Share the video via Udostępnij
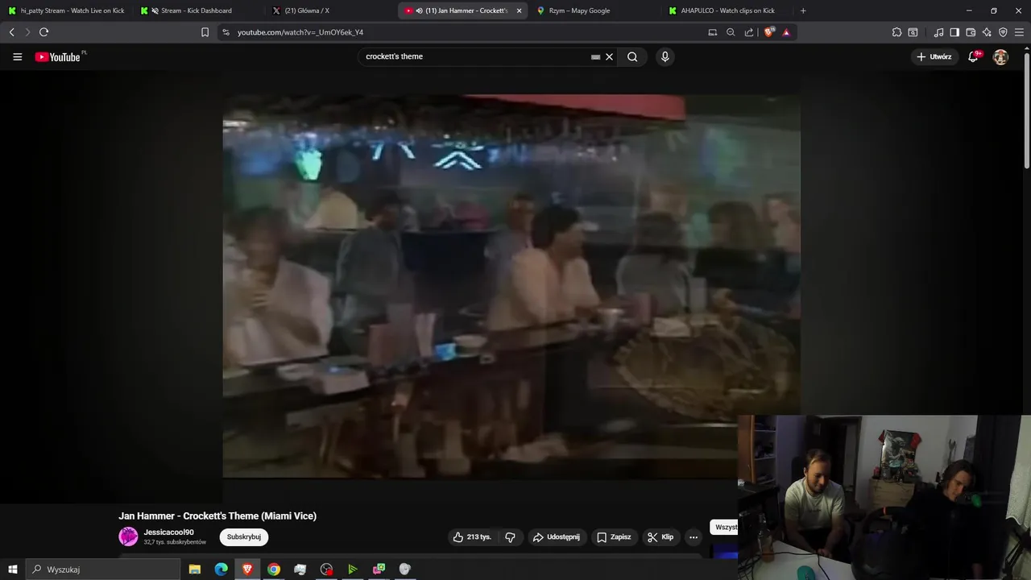Image resolution: width=1031 pixels, height=580 pixels. 557,537
